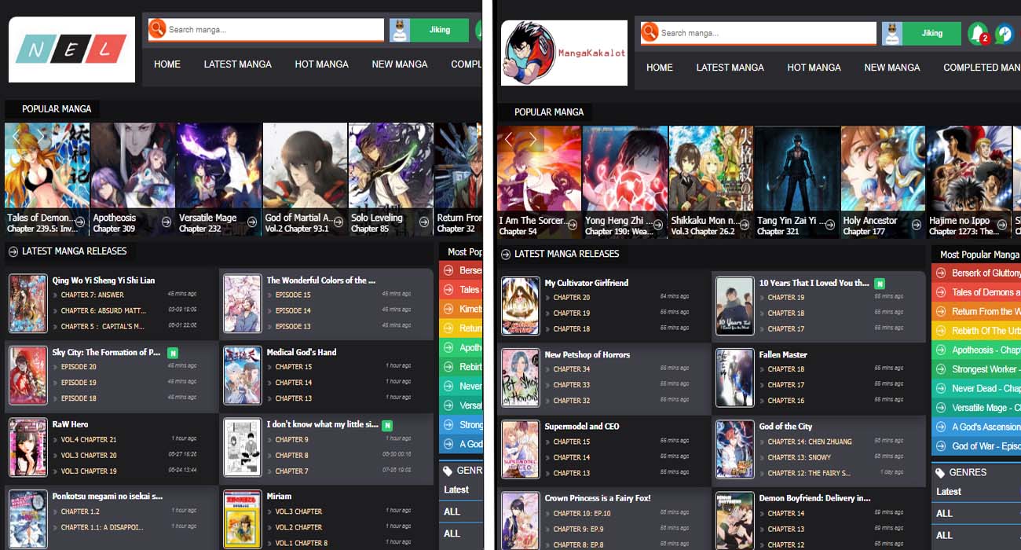Image resolution: width=1021 pixels, height=550 pixels.
Task: Go to next slide in NEL popular carousel
Action: tap(41, 137)
